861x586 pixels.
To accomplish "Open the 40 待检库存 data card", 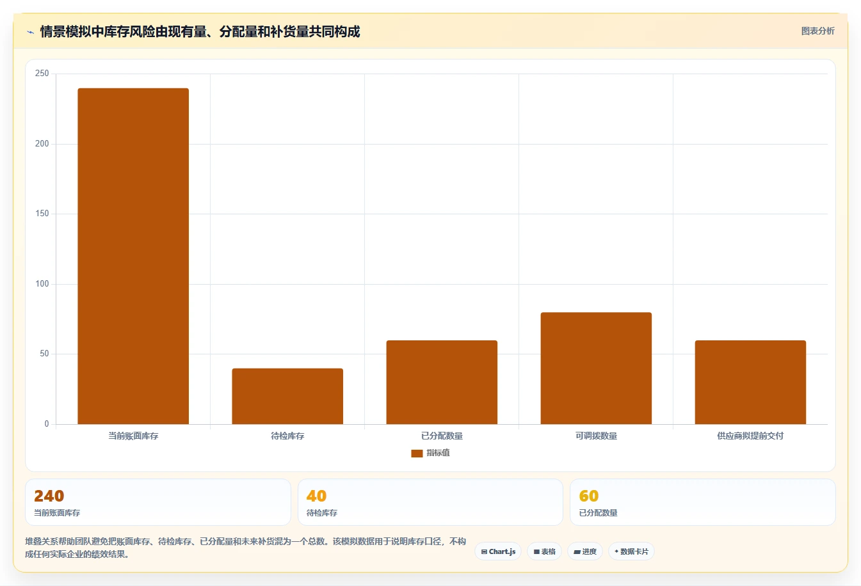I will tap(430, 502).
